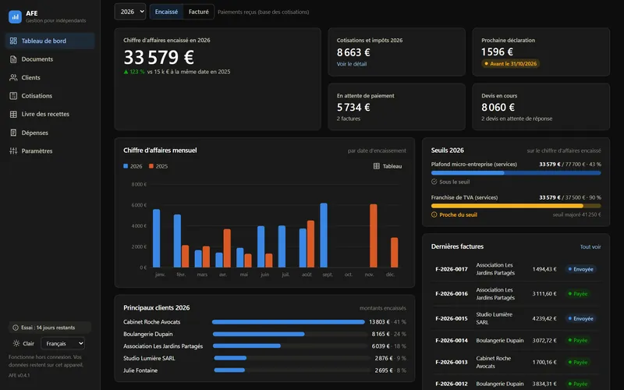Viewport: 624px width, 390px height.
Task: Click Voir le détail link
Action: [352, 64]
